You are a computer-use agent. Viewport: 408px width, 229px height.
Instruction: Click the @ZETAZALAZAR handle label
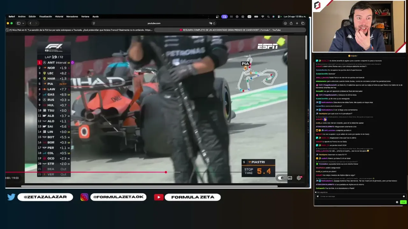tap(45, 197)
